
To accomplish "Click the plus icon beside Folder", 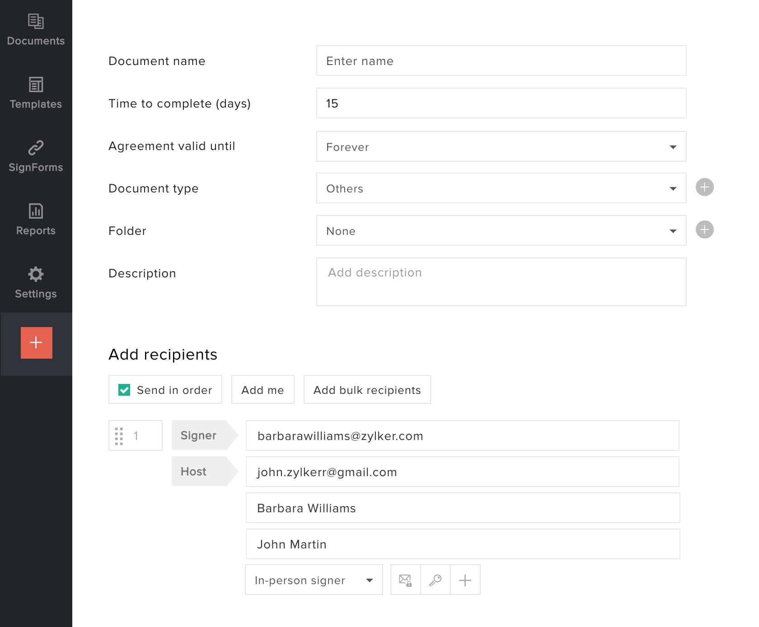I will [704, 230].
